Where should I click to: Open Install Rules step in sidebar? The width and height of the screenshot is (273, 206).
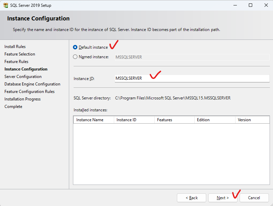pyautogui.click(x=15, y=47)
